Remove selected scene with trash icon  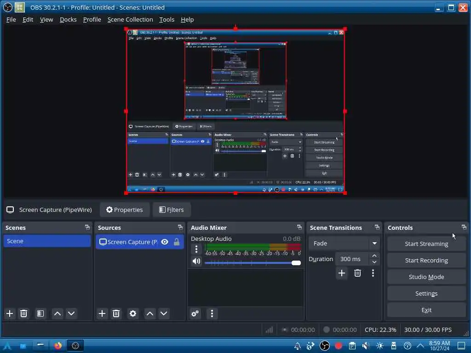coord(23,313)
